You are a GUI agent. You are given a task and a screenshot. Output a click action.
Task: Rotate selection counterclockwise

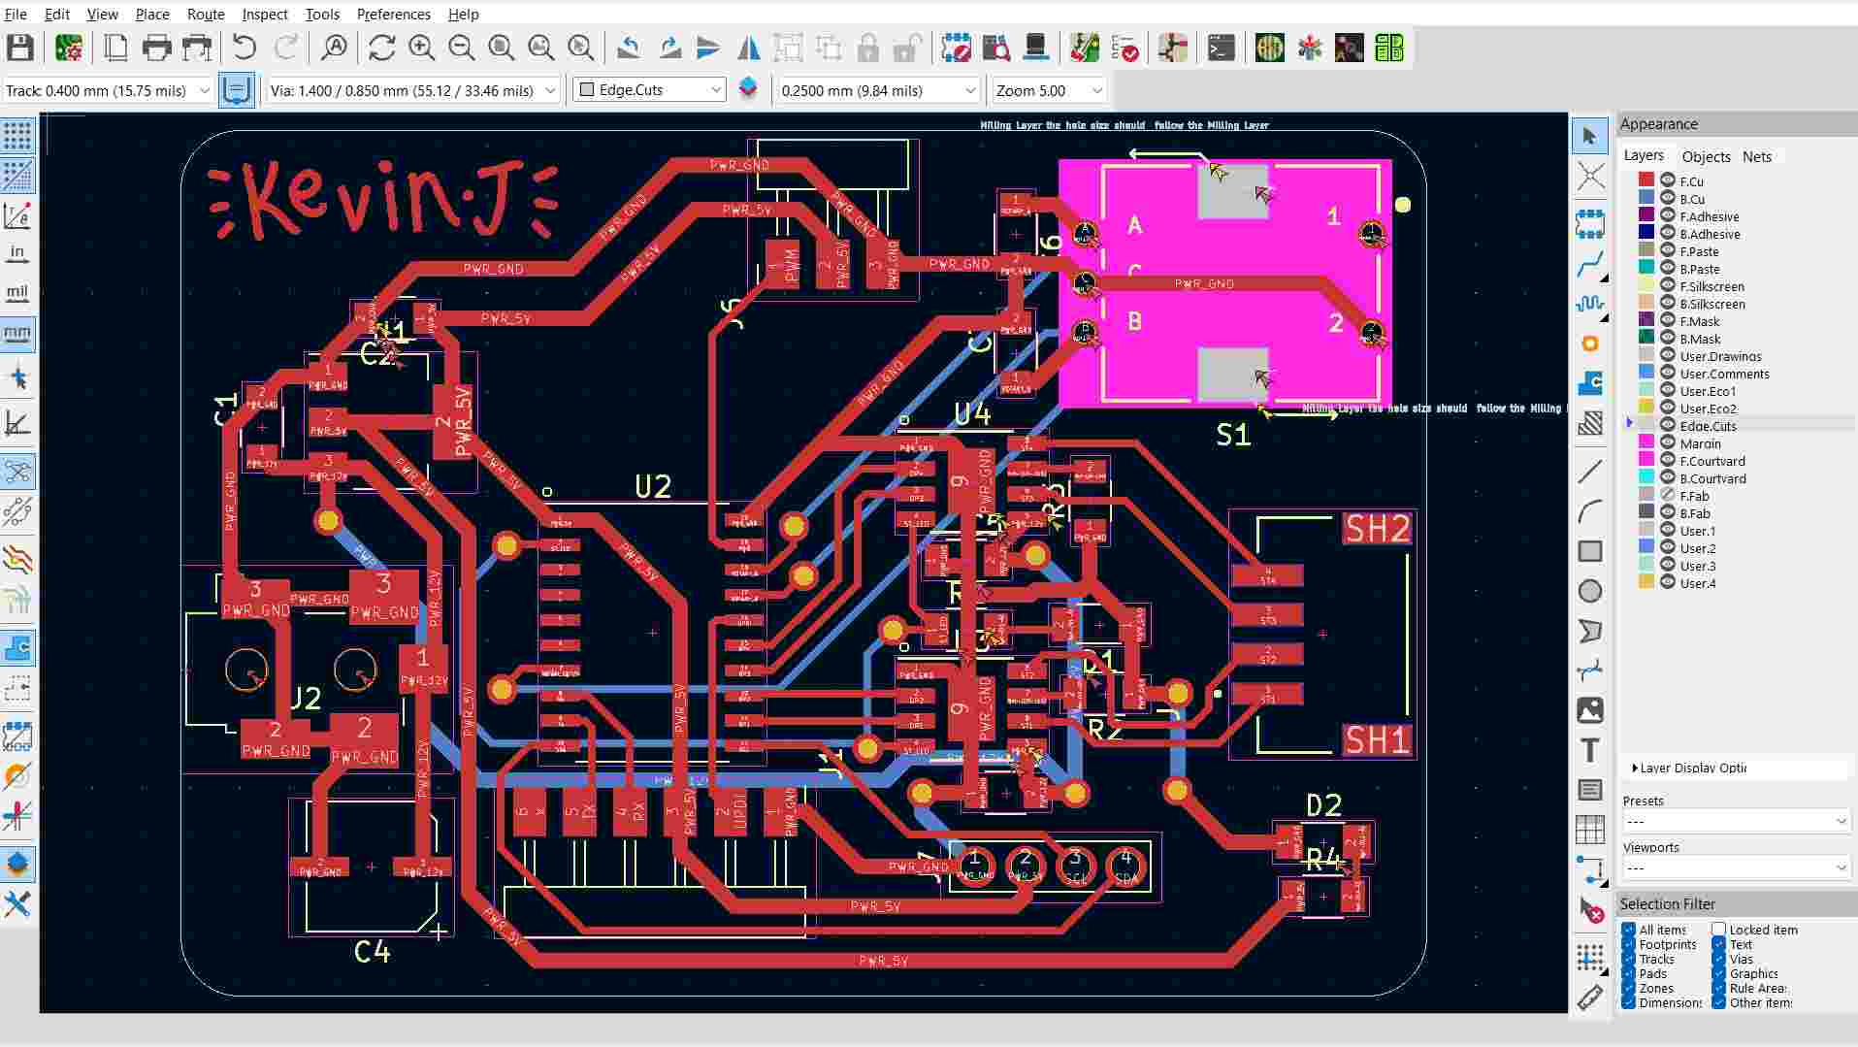point(629,48)
